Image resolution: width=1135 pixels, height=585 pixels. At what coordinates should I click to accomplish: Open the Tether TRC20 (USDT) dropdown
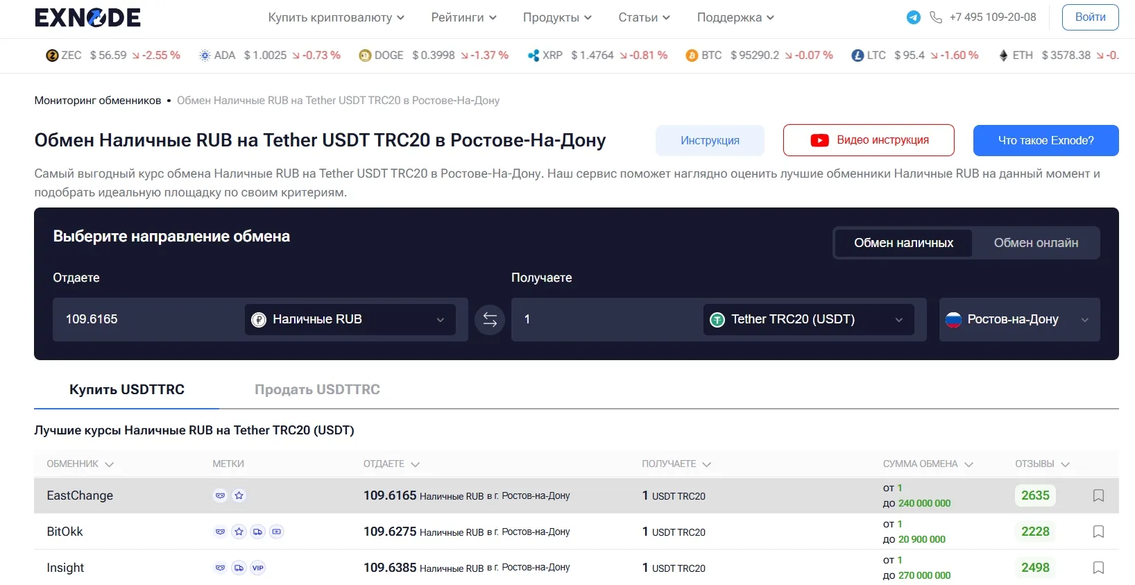coord(808,320)
